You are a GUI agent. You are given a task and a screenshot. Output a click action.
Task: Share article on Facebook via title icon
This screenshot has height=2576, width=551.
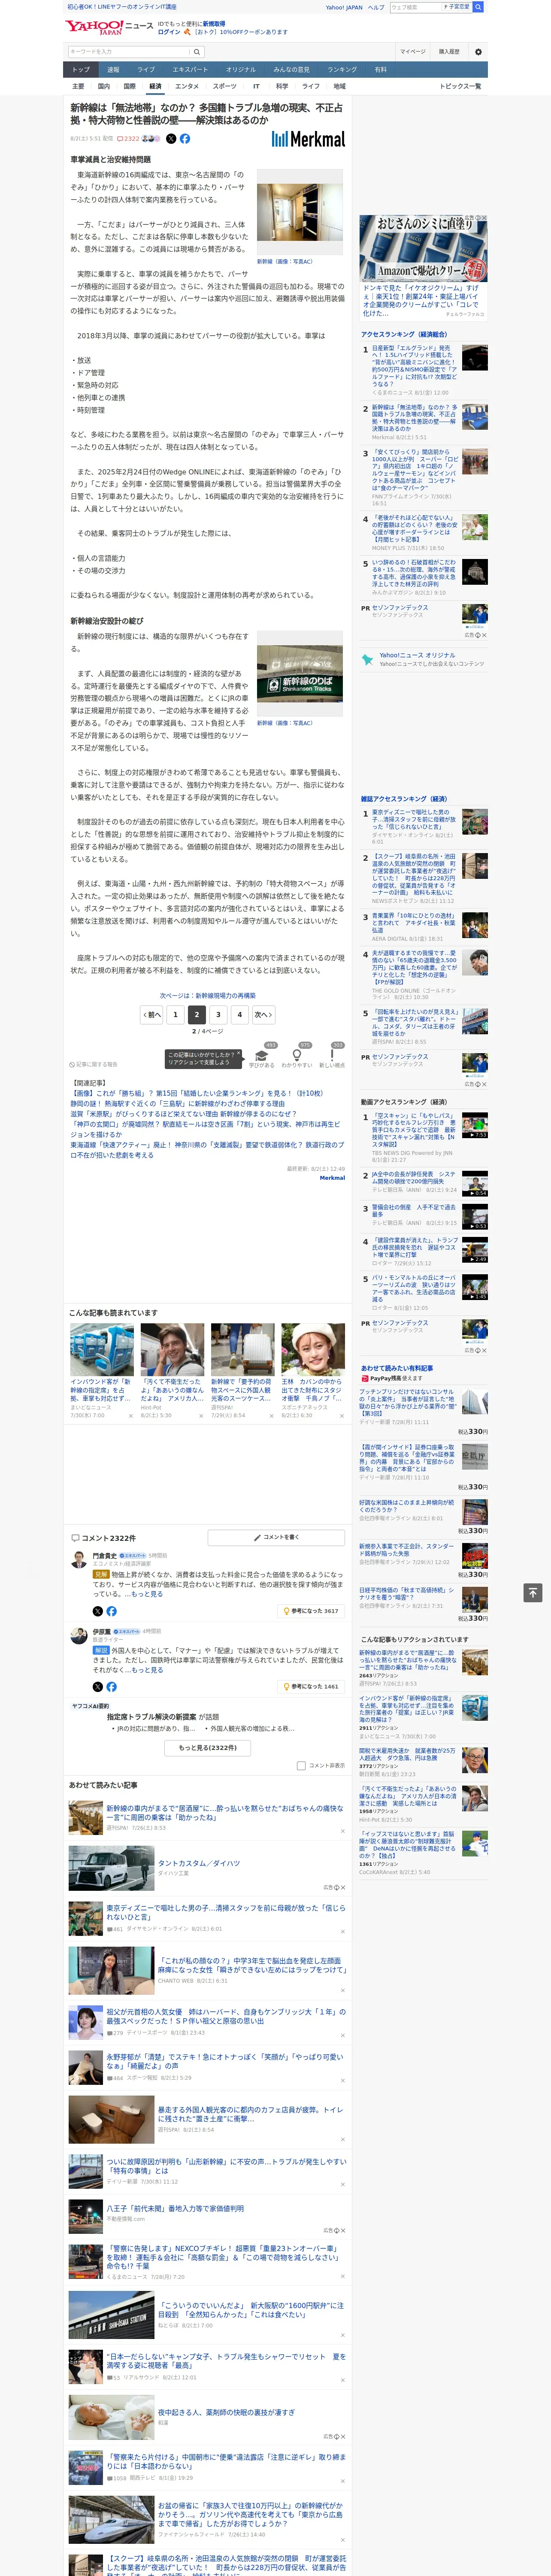185,139
